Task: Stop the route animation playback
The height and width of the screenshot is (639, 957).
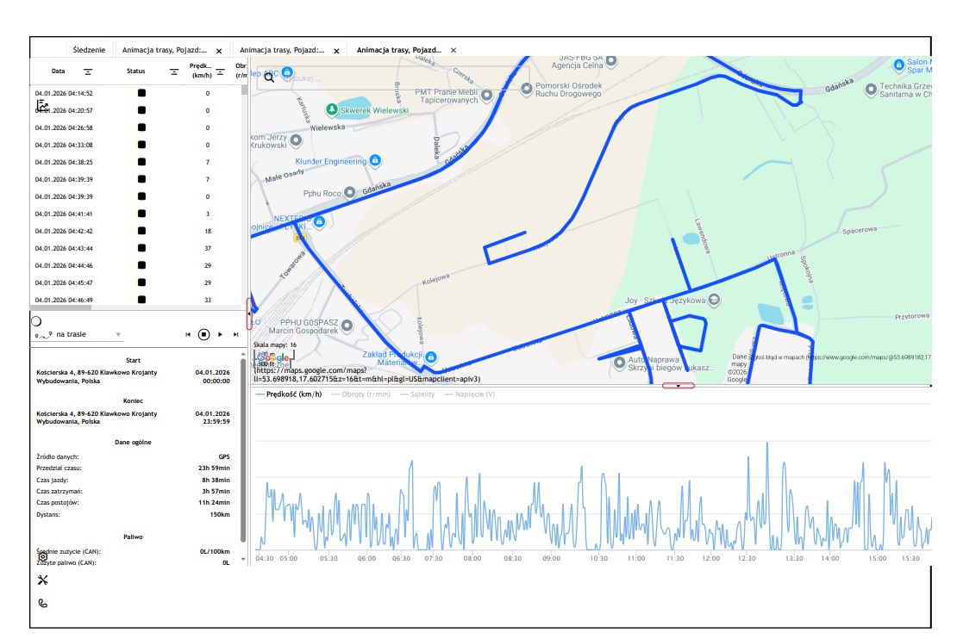Action: click(x=203, y=334)
